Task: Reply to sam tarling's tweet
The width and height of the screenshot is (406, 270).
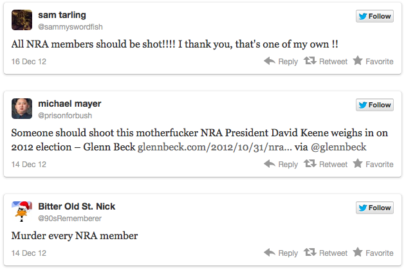Action: tap(281, 61)
